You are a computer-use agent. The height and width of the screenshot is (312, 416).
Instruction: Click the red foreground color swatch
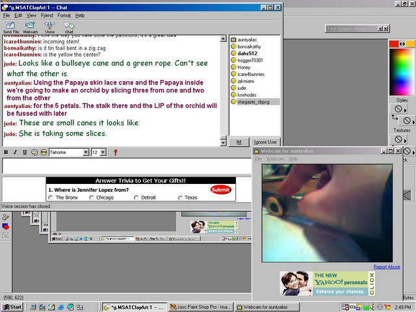(394, 44)
